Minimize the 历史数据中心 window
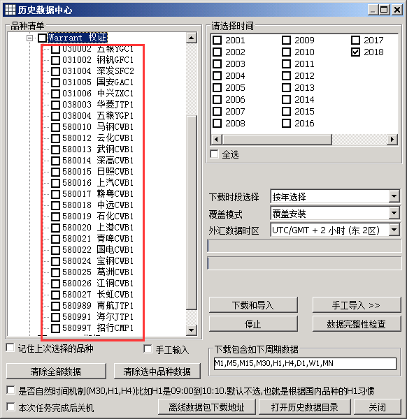 click(x=373, y=10)
